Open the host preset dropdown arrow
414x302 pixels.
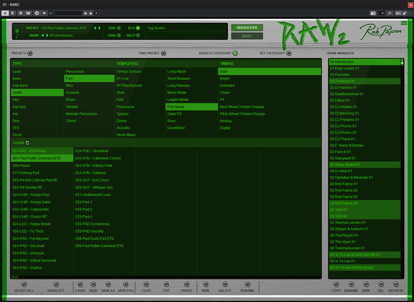pyautogui.click(x=96, y=13)
